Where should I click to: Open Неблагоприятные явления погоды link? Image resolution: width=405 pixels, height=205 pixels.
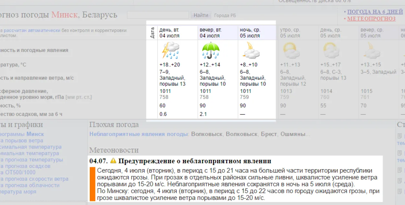pyautogui.click(x=138, y=134)
